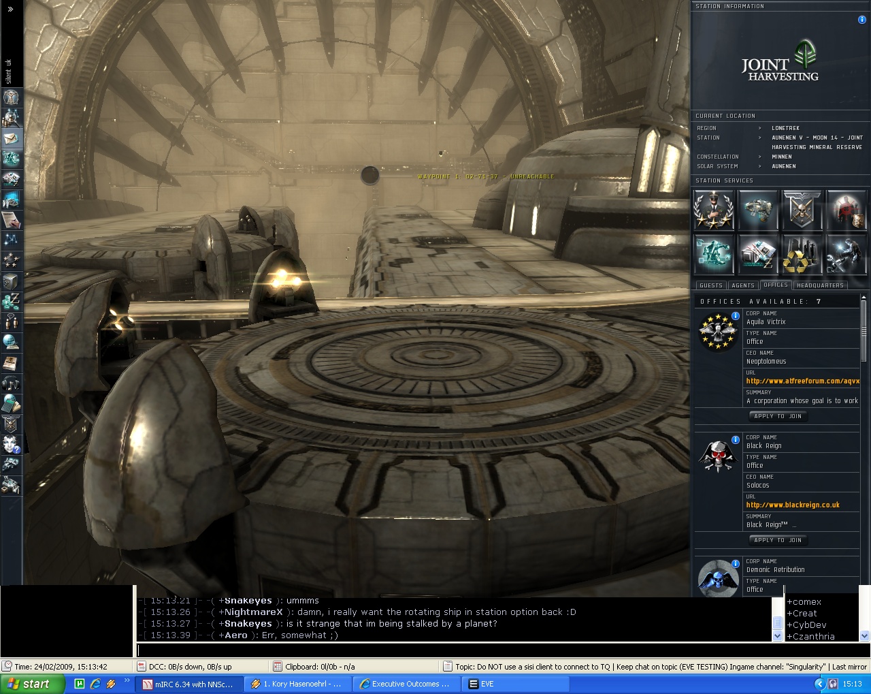Open the skull shield station service
871x694 pixels.
tap(802, 210)
